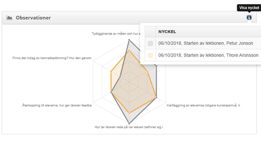Click the 'Finns det inslag av kamratbedömning' label
The image size is (261, 147).
pos(52,58)
